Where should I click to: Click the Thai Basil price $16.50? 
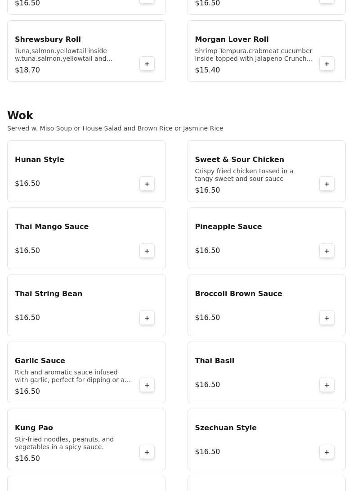pyautogui.click(x=207, y=385)
